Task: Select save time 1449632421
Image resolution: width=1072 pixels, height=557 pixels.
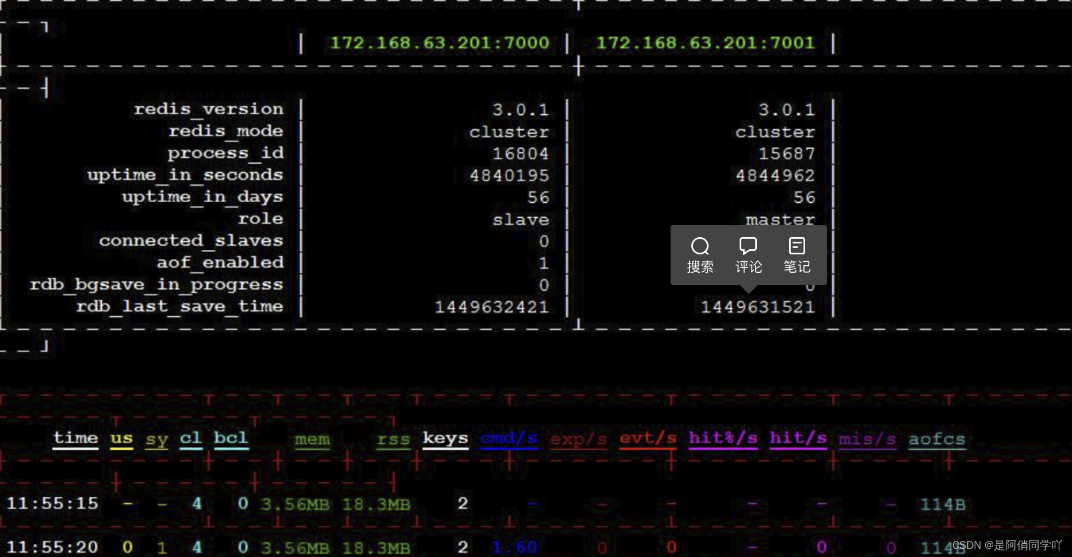Action: pos(492,307)
